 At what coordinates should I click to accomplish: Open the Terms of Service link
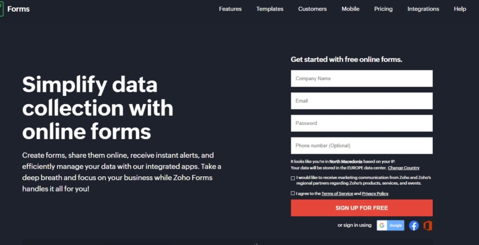(337, 194)
